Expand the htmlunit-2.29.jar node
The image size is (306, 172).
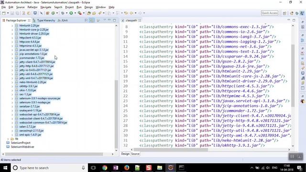point(12,25)
